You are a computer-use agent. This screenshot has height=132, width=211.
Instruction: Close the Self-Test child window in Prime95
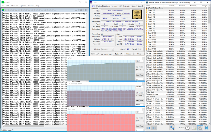85,10
